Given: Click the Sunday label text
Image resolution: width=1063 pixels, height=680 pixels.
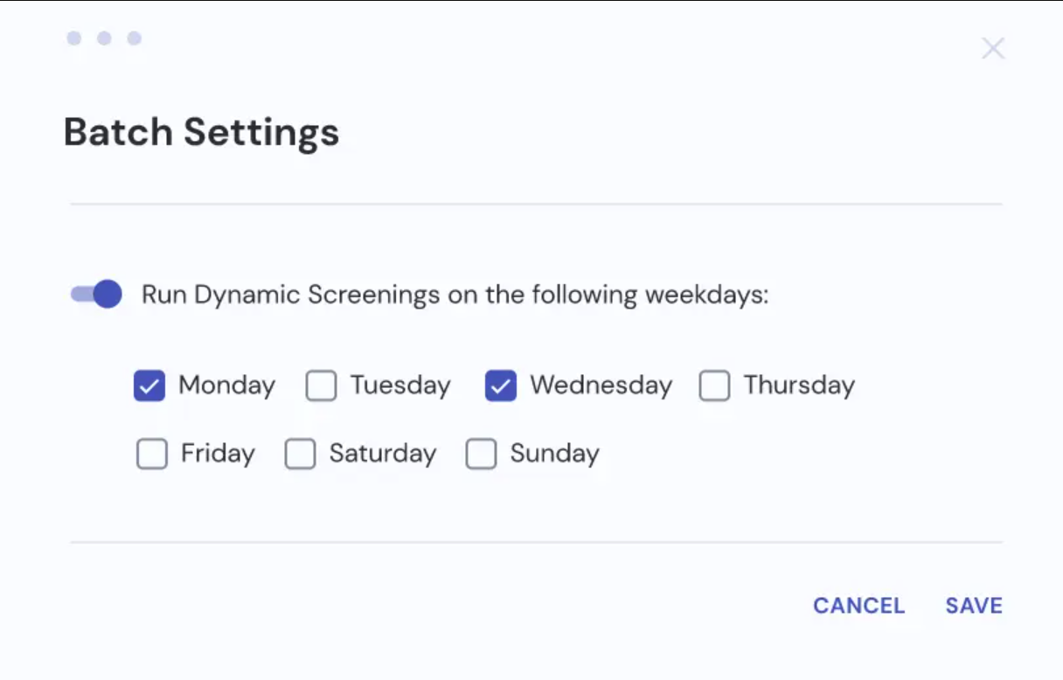Looking at the screenshot, I should point(554,454).
